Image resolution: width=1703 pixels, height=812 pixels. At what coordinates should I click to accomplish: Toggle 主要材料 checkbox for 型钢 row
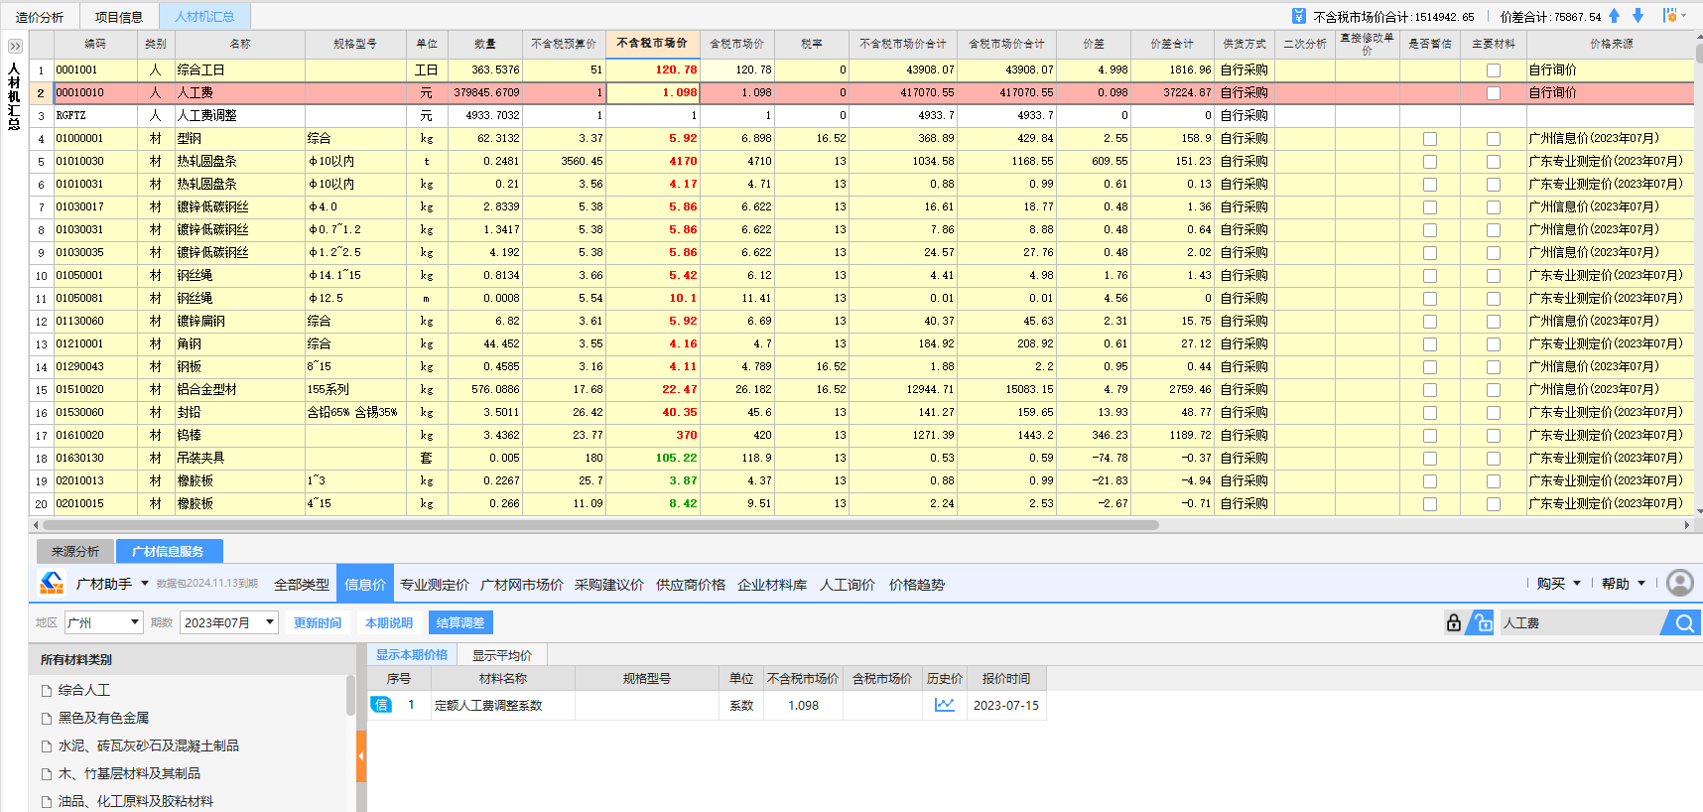point(1493,139)
